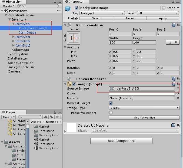
Task: Open the Layer dropdown showing UI
Action: pyautogui.click(x=158, y=13)
